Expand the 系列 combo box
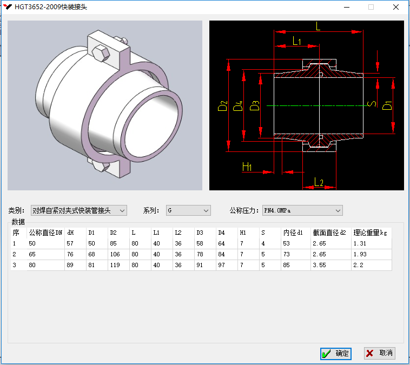This screenshot has width=410, height=365. (x=206, y=210)
